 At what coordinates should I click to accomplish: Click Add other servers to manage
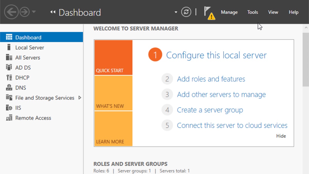[221, 95]
